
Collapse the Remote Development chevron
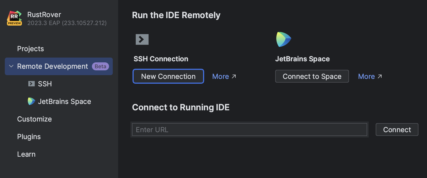pyautogui.click(x=11, y=66)
